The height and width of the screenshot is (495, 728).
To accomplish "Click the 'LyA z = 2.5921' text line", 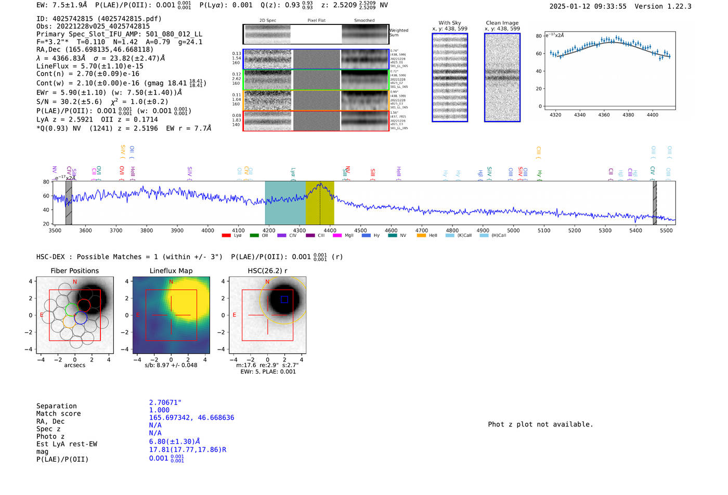I will pyautogui.click(x=64, y=119).
